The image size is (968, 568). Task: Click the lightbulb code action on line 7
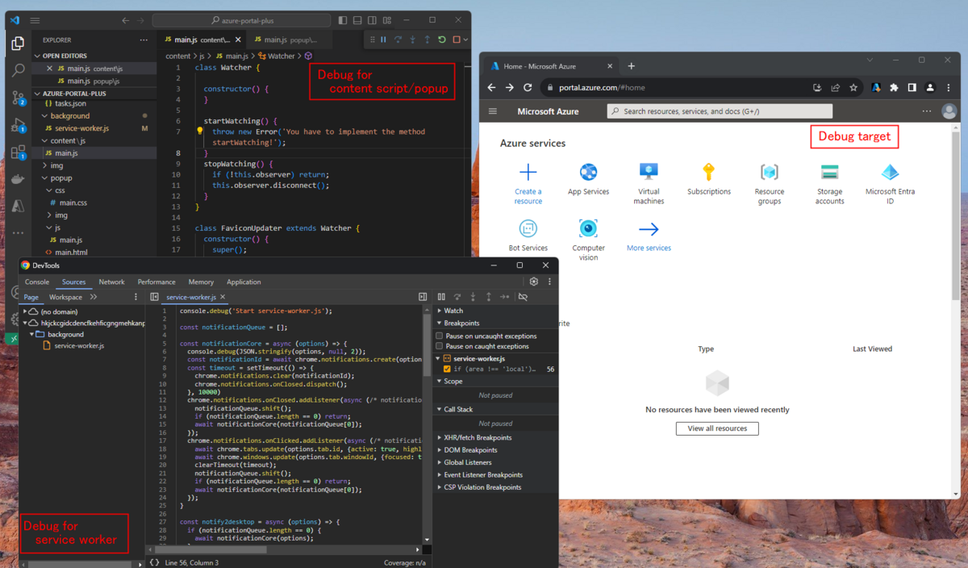tap(200, 131)
